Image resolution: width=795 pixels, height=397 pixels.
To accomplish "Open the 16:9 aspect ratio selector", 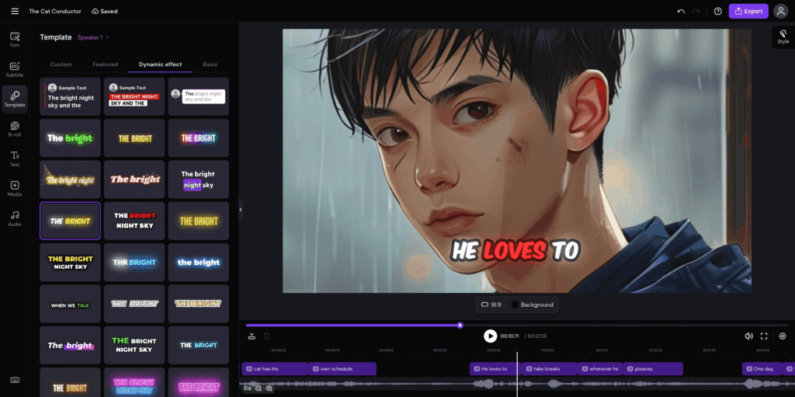I will pos(491,305).
